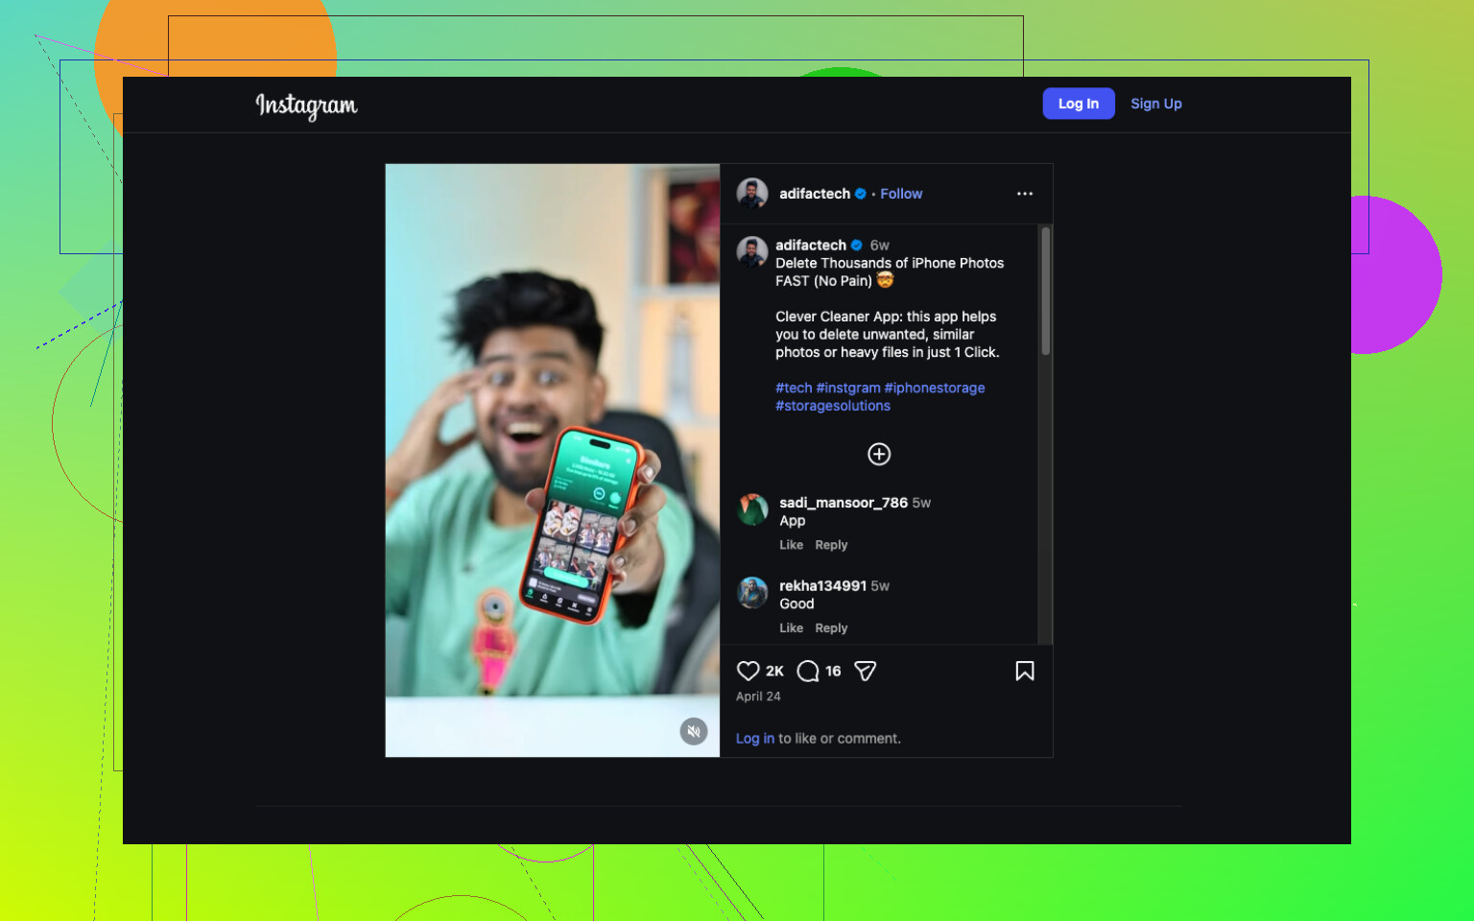
Task: Load more comments with the plus circle
Action: click(x=879, y=454)
